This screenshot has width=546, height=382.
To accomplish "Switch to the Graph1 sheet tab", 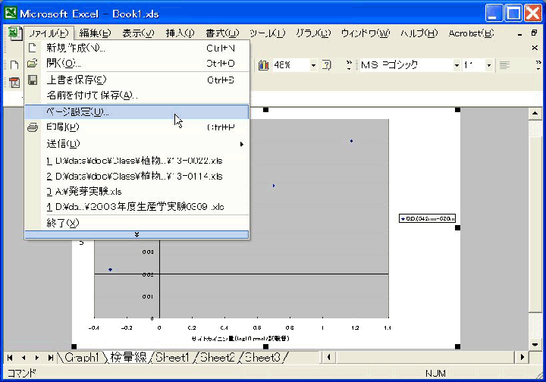I will click(81, 357).
